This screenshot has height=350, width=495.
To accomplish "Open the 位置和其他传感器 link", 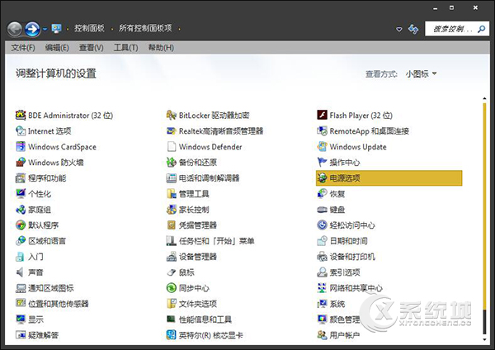I will (59, 304).
